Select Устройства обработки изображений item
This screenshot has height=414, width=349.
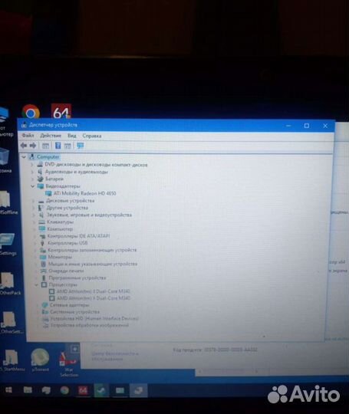click(90, 325)
